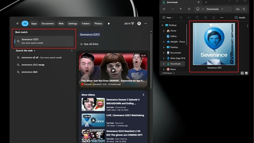Open the LIVE Severance S2E5 Watchalong video
The image size is (254, 143).
coord(113,120)
